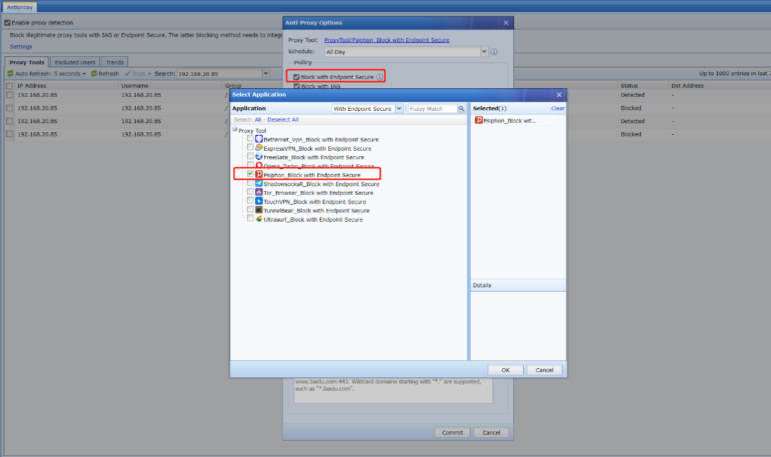Select the Proxy Tools tab
Image resolution: width=771 pixels, height=457 pixels.
[x=27, y=62]
